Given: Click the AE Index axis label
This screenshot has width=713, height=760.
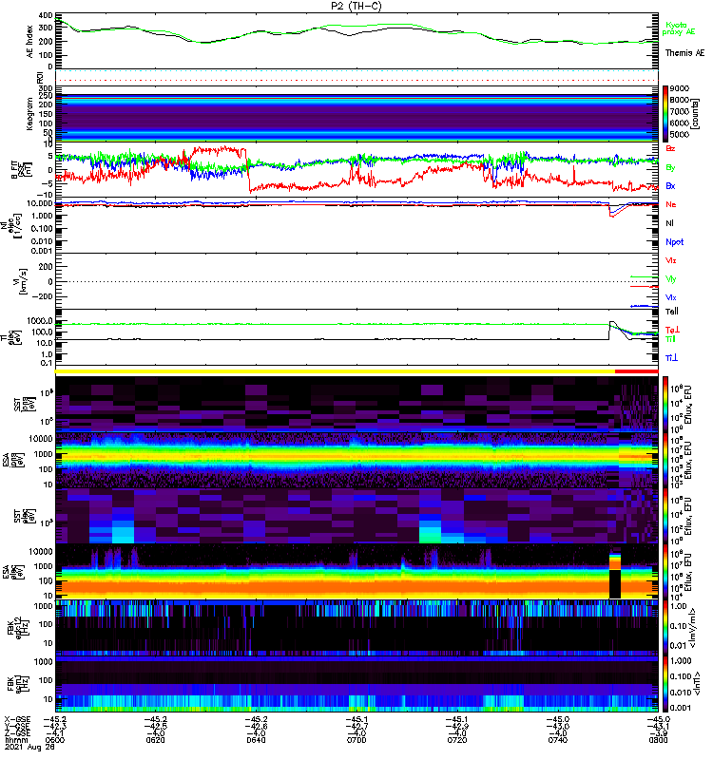Looking at the screenshot, I should coord(30,41).
